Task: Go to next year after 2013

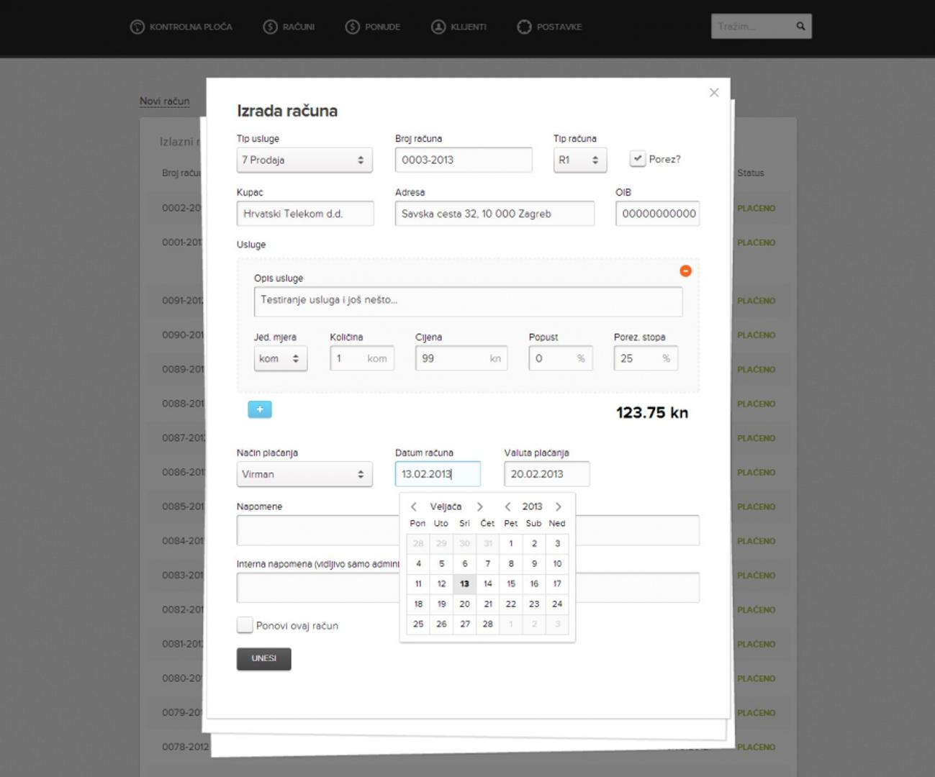Action: pyautogui.click(x=558, y=506)
